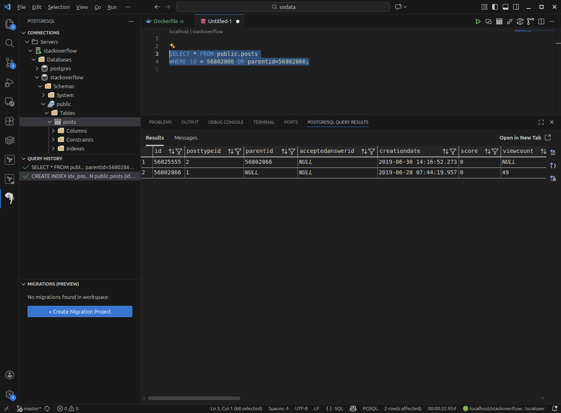The image size is (561, 413).
Task: Sort the creationdate column
Action: 445,151
